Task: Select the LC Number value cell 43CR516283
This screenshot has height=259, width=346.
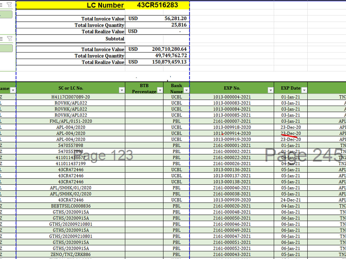Action: tap(157, 5)
